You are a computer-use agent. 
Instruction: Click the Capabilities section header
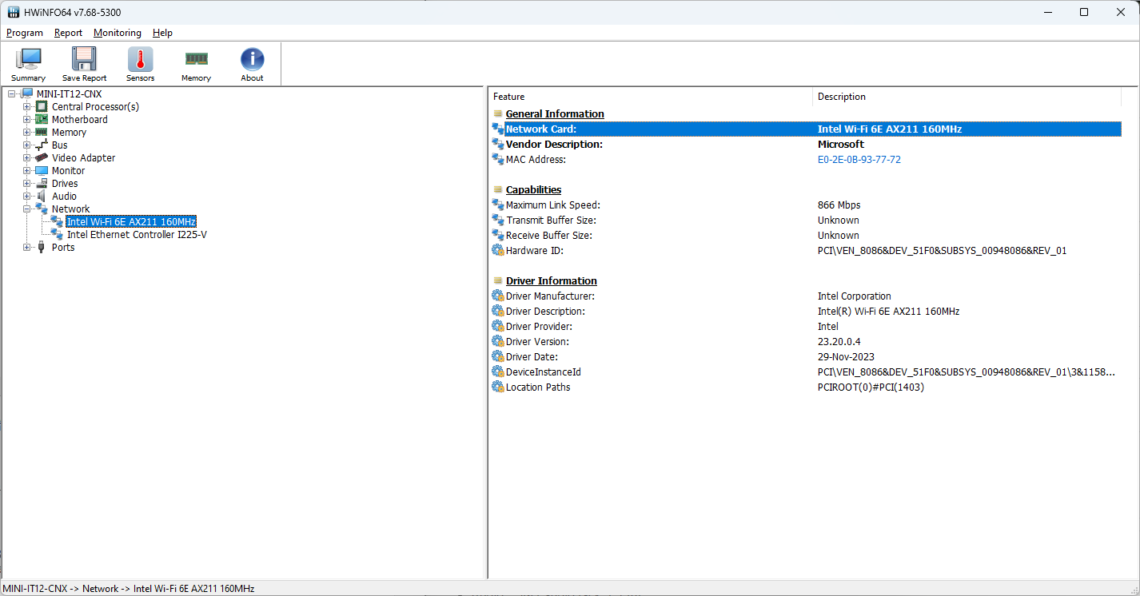point(533,189)
